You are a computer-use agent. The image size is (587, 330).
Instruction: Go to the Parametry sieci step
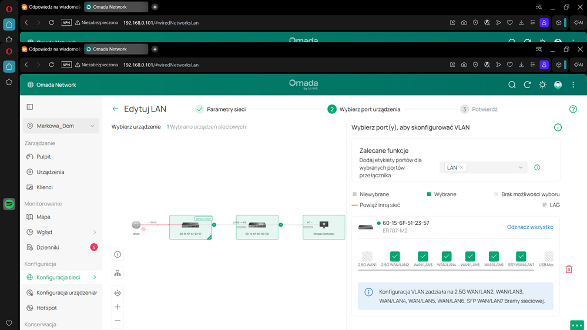220,109
